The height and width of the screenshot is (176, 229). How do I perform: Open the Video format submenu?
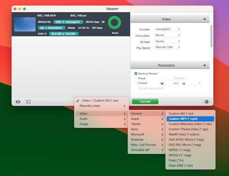pyautogui.click(x=101, y=113)
